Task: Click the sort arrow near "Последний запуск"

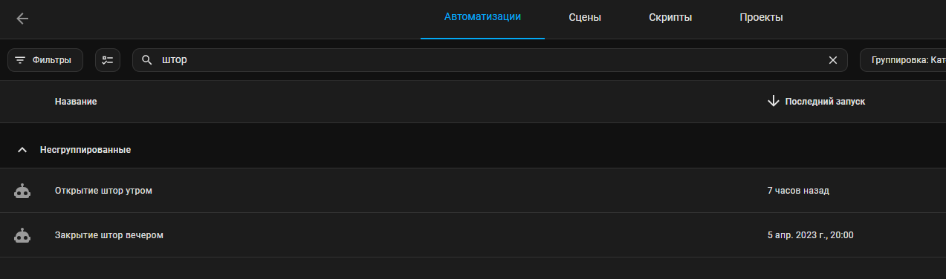Action: (x=773, y=101)
